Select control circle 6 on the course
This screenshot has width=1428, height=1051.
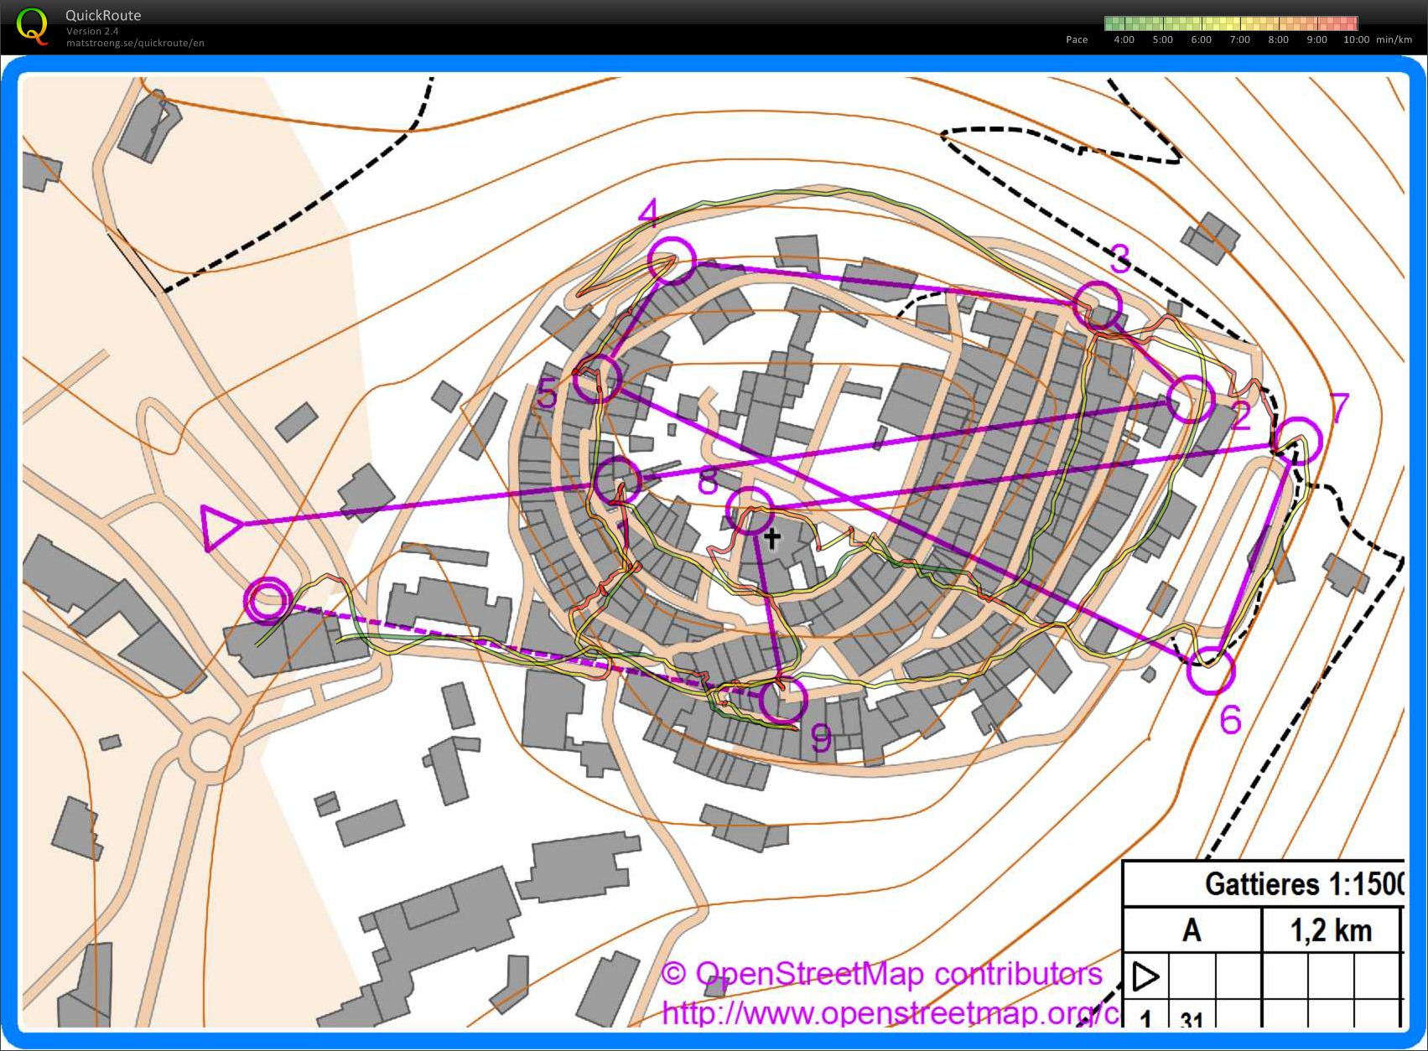(x=1212, y=670)
